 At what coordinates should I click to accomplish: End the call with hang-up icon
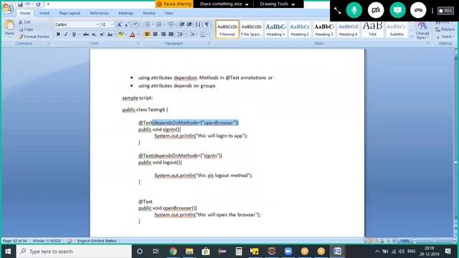418,10
